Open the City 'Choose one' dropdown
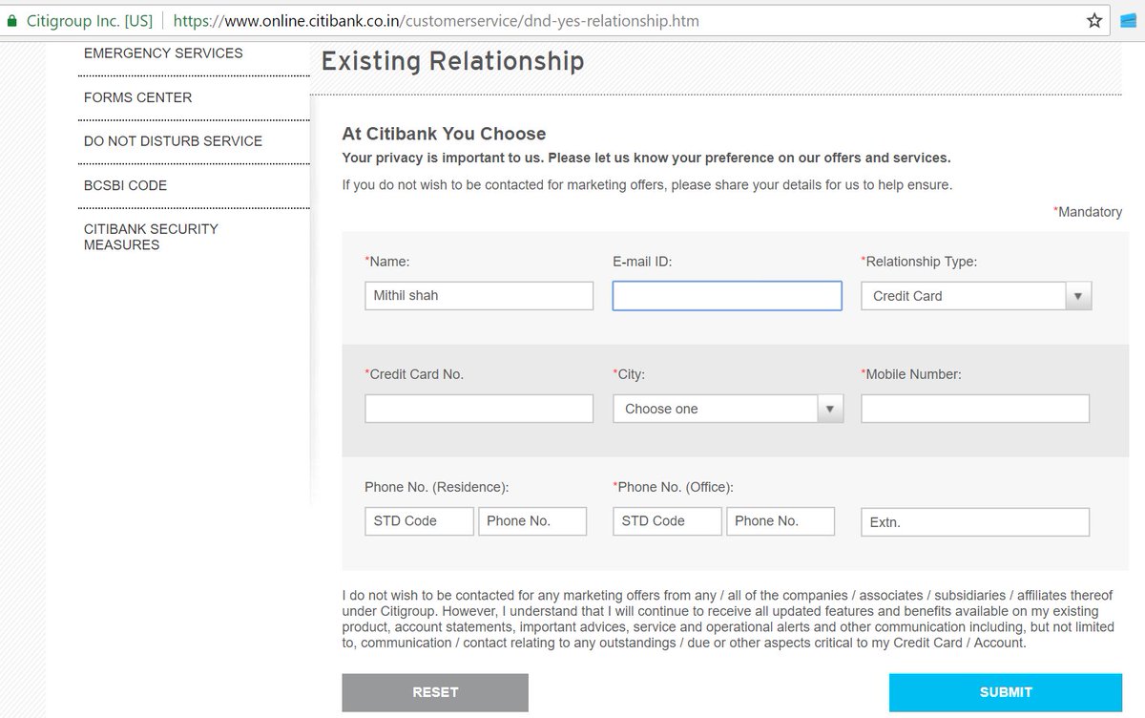 click(x=728, y=409)
